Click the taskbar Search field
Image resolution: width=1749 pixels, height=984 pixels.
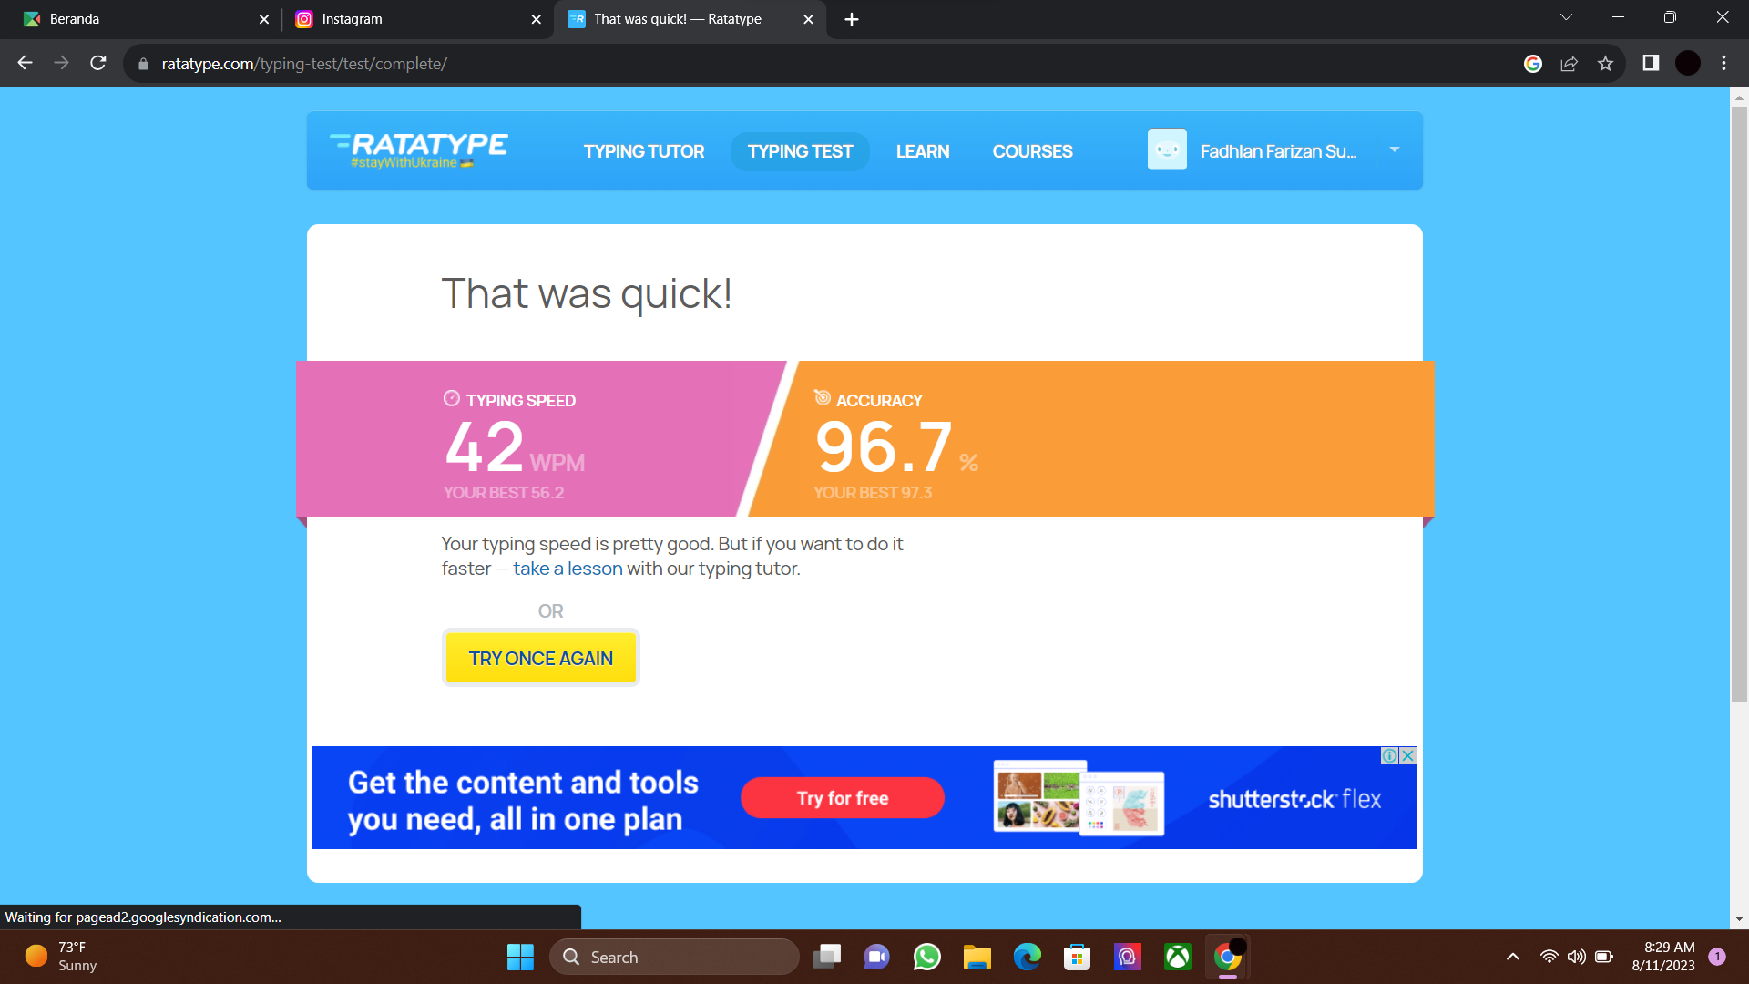click(x=674, y=957)
